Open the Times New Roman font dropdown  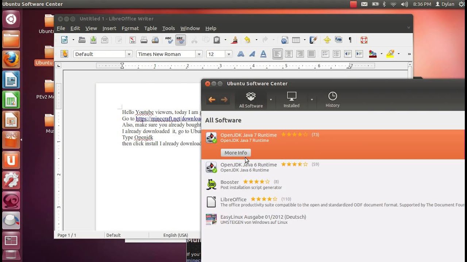tap(199, 54)
